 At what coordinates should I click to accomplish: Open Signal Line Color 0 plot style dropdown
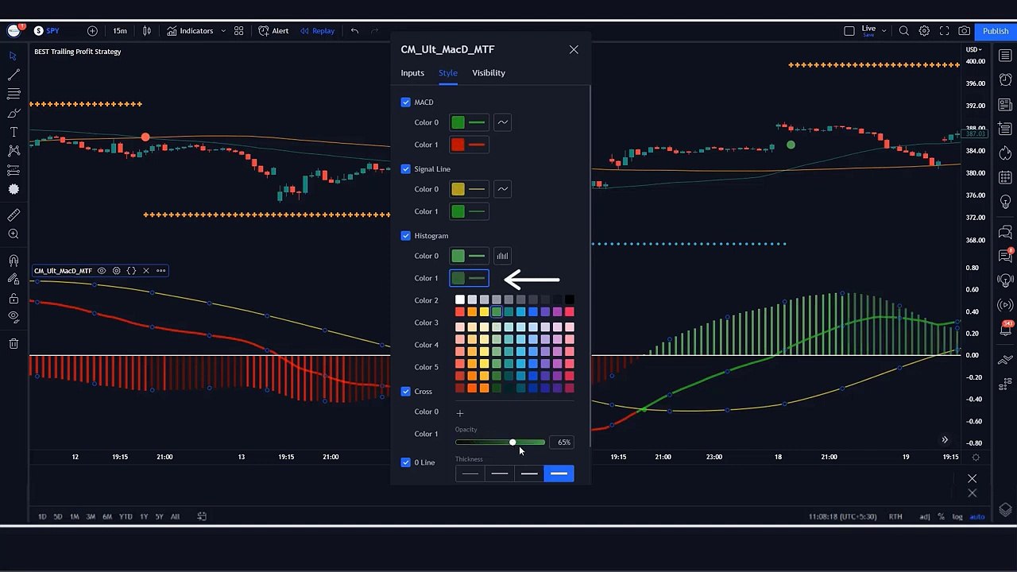click(x=502, y=189)
